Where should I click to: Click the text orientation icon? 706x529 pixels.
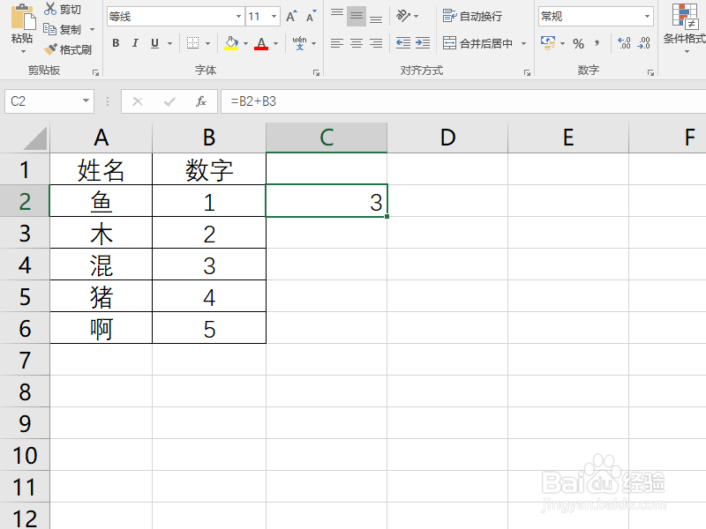tap(403, 16)
